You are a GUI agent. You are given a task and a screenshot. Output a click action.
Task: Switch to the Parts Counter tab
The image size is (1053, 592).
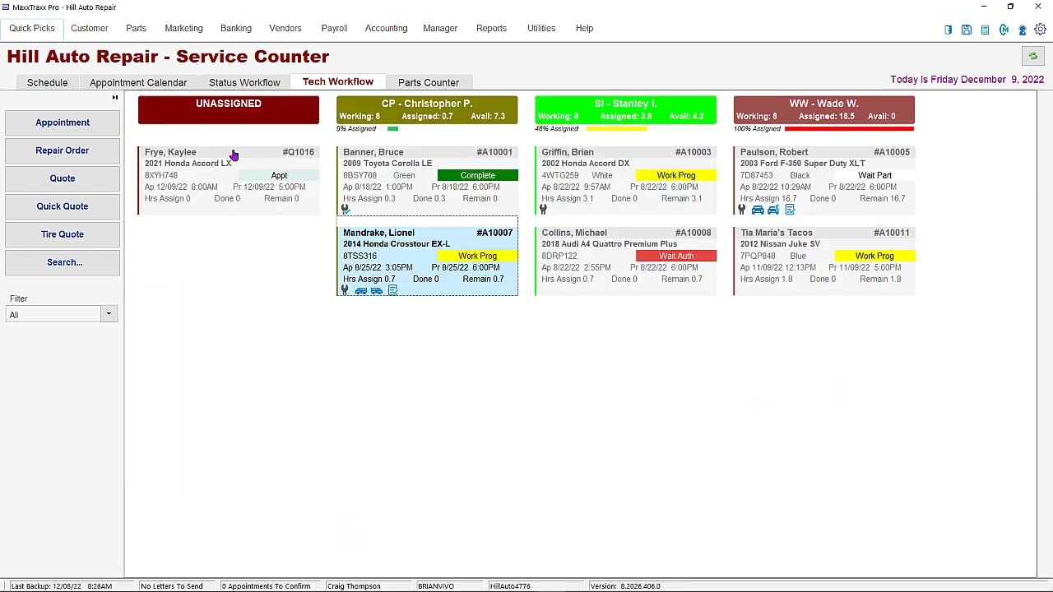(429, 82)
